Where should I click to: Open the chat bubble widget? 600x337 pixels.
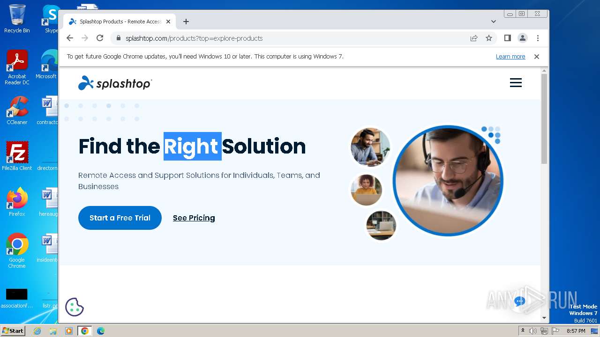[x=519, y=301]
